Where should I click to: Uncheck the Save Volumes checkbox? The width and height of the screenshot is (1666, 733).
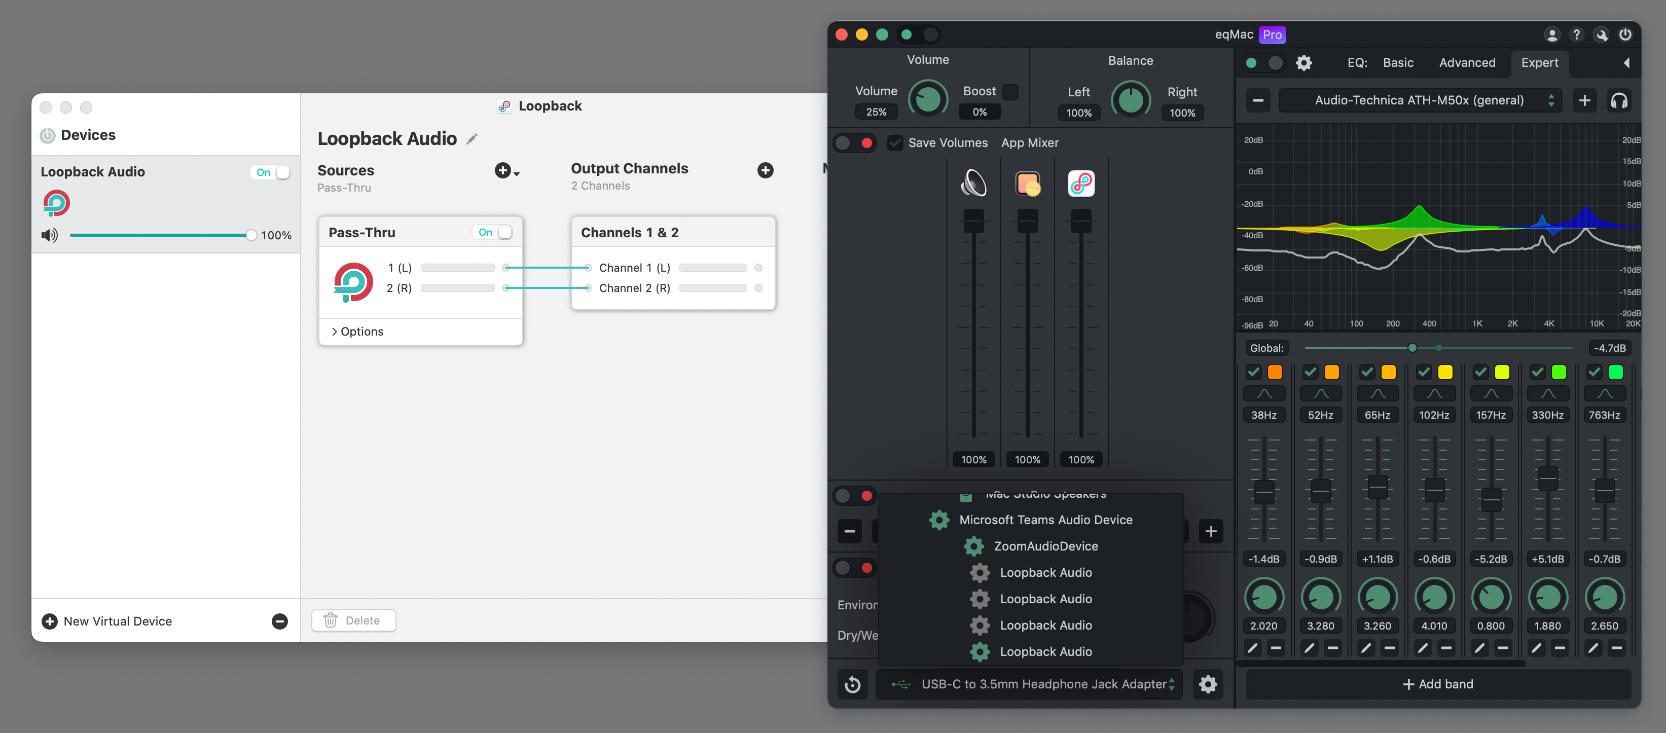(x=895, y=142)
